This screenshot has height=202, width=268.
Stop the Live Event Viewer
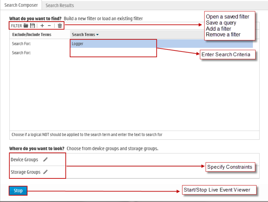(x=18, y=191)
